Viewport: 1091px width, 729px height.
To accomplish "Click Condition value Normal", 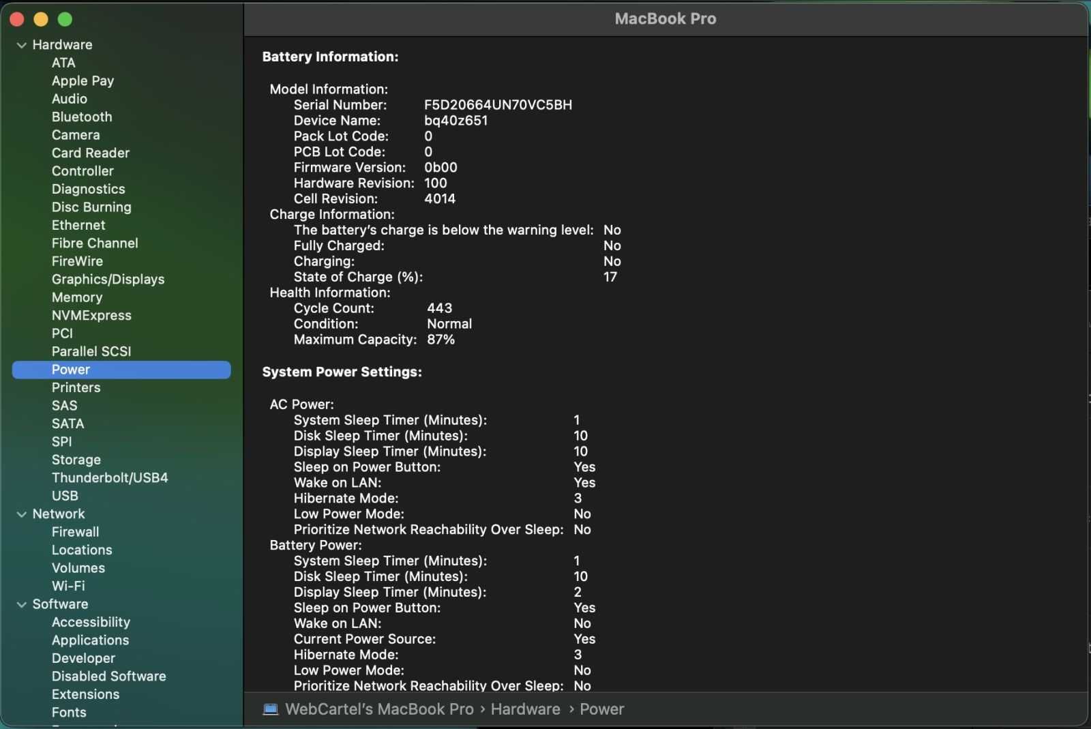I will 449,324.
